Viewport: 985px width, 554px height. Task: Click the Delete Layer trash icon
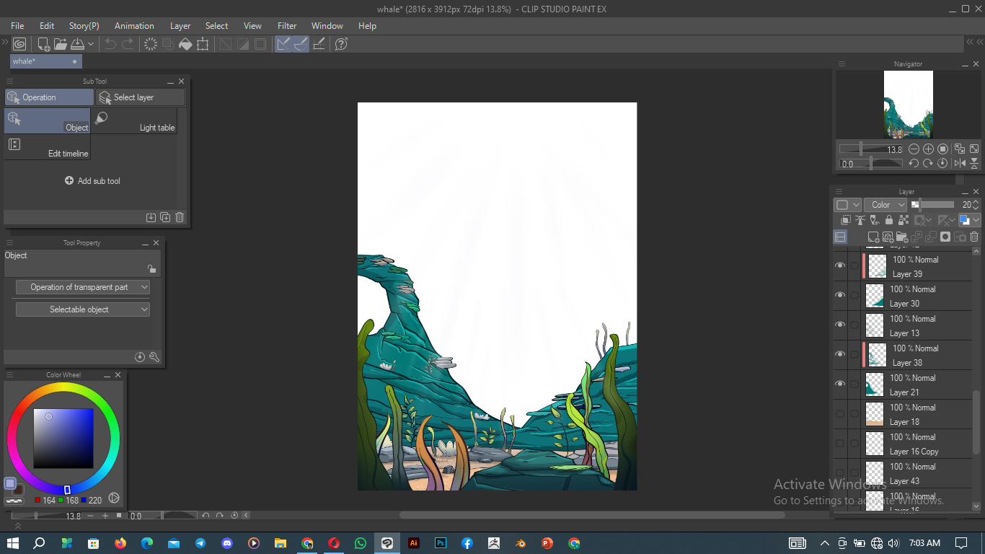pos(974,237)
